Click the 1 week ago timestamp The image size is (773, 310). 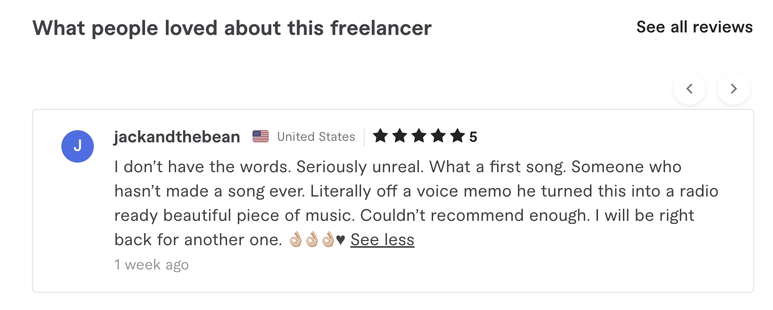tap(152, 264)
